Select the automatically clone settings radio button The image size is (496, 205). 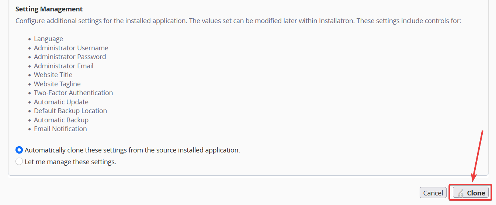point(19,150)
